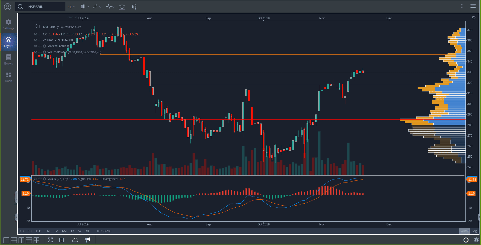Screen dimensions: 481x245
Task: Toggle visibility of the Volume indicator
Action: click(35, 40)
